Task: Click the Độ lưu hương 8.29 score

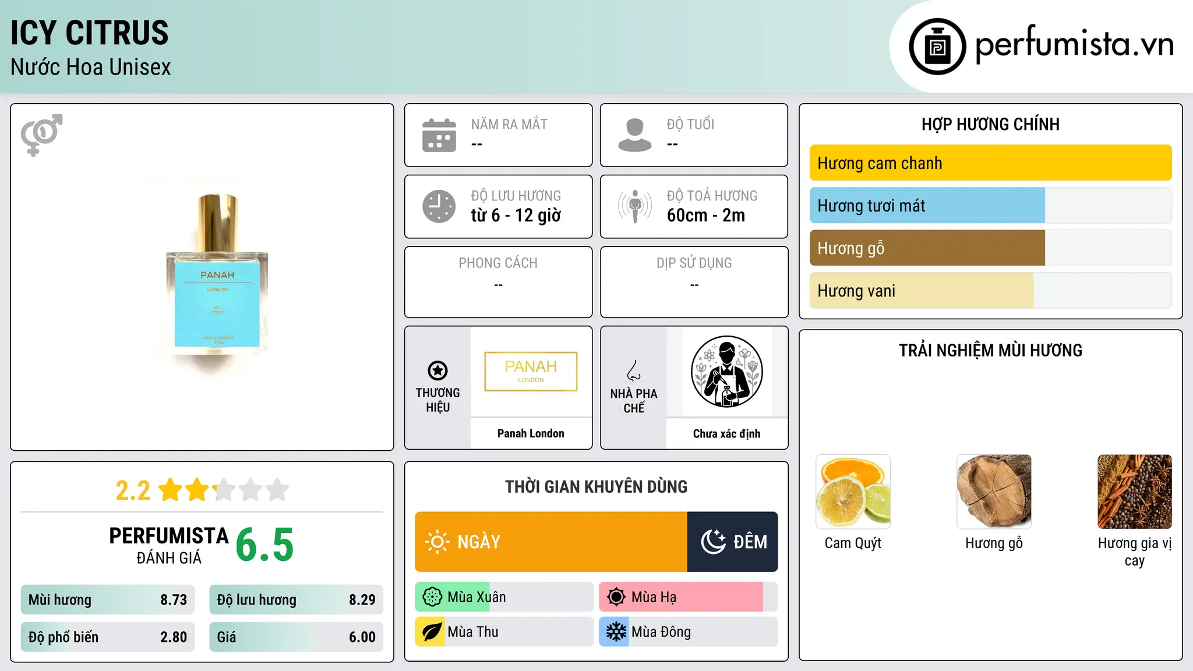Action: [x=296, y=599]
